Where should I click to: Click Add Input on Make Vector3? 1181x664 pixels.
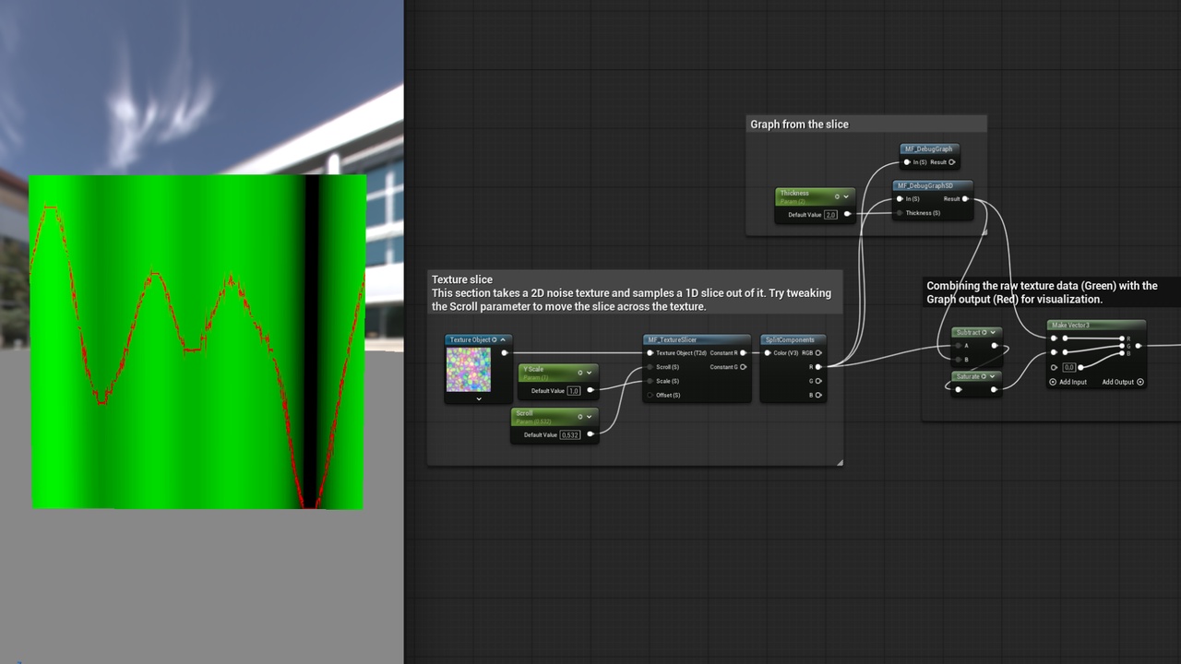tap(1069, 382)
